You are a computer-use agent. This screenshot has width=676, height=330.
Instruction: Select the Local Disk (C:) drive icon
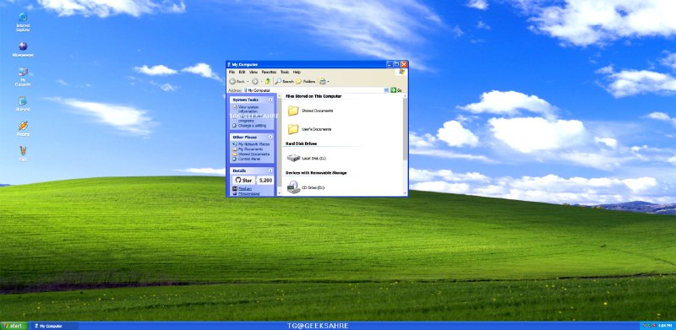pyautogui.click(x=293, y=158)
